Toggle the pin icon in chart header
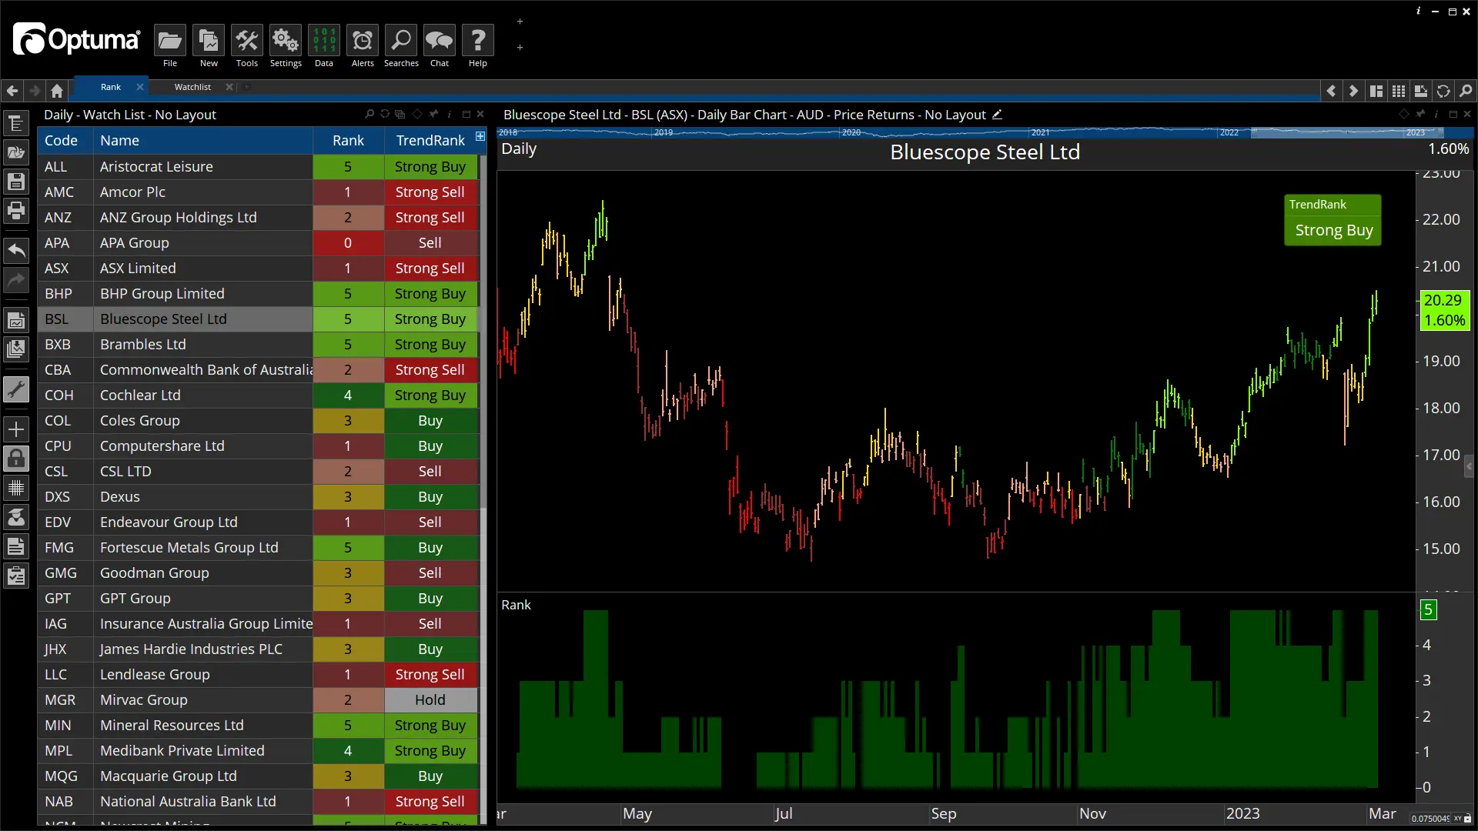The width and height of the screenshot is (1478, 831). pyautogui.click(x=1420, y=114)
